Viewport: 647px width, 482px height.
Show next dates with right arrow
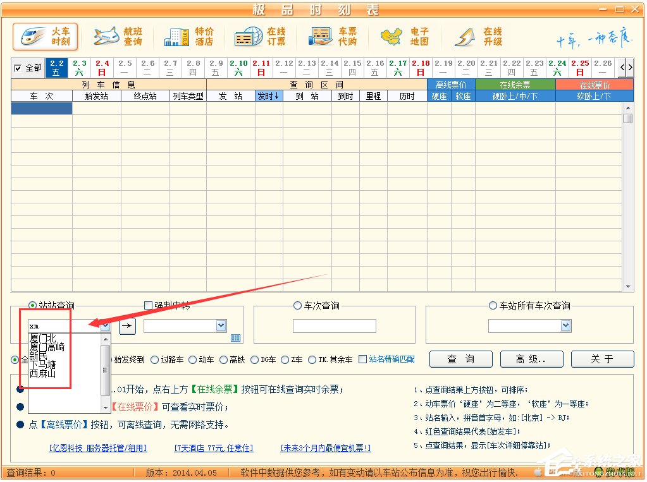click(x=630, y=68)
